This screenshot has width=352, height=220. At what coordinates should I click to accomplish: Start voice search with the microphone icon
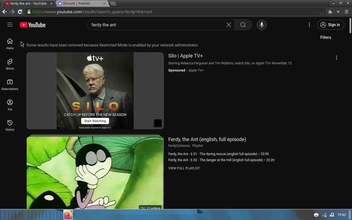[262, 25]
